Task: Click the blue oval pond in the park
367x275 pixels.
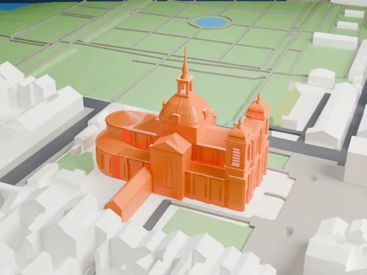Action: (x=211, y=22)
